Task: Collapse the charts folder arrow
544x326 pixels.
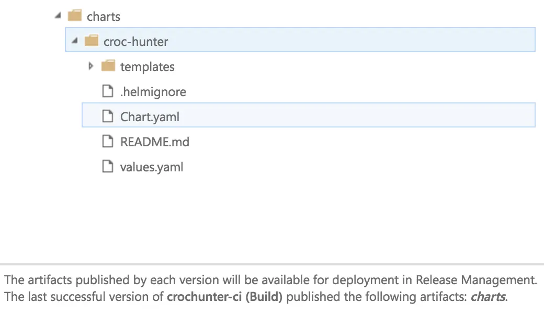Action: [x=58, y=16]
